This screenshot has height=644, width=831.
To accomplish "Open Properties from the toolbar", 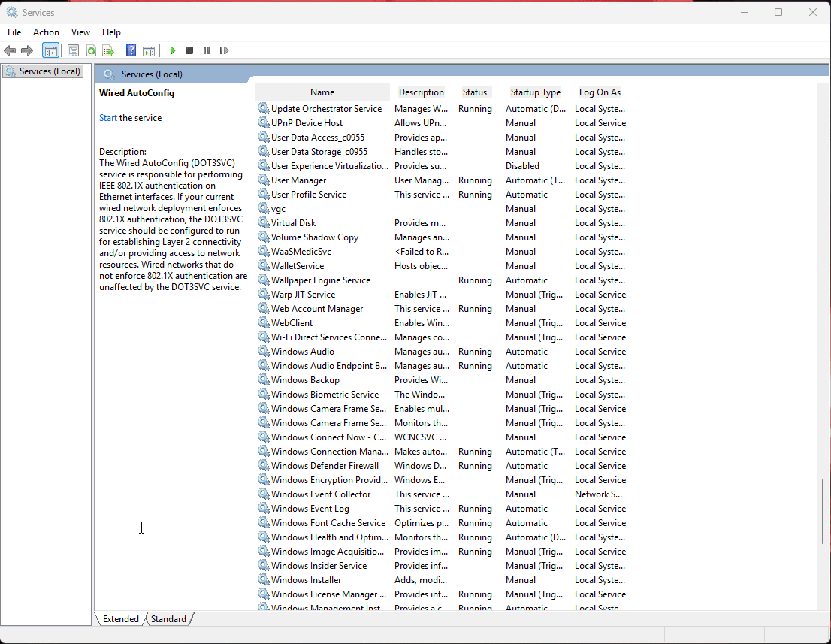I will 73,50.
